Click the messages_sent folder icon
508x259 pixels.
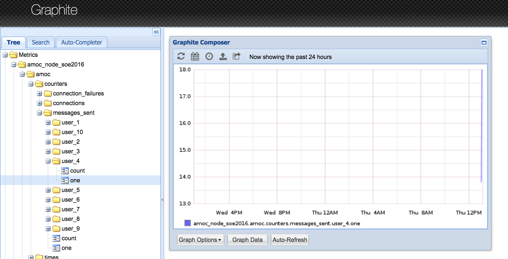tap(48, 113)
